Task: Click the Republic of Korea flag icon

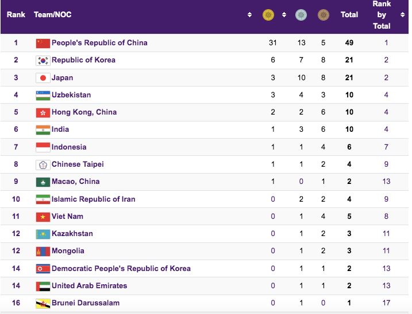Action: click(43, 60)
